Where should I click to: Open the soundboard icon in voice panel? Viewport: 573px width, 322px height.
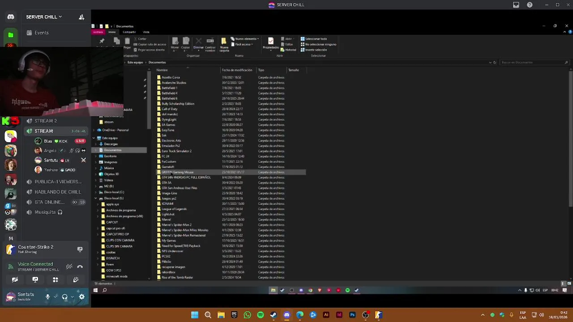point(76,280)
